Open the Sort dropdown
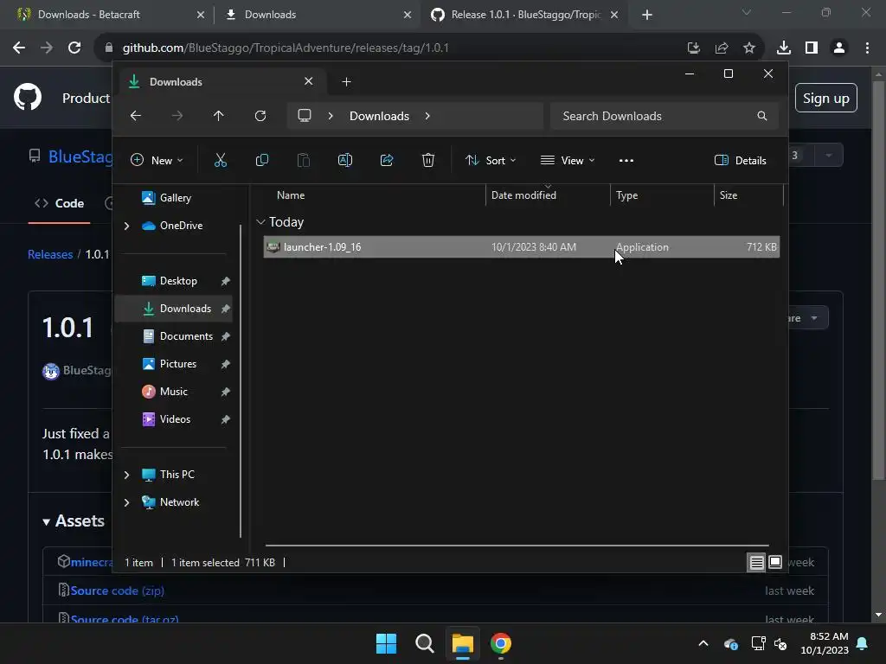The height and width of the screenshot is (664, 886). [491, 160]
